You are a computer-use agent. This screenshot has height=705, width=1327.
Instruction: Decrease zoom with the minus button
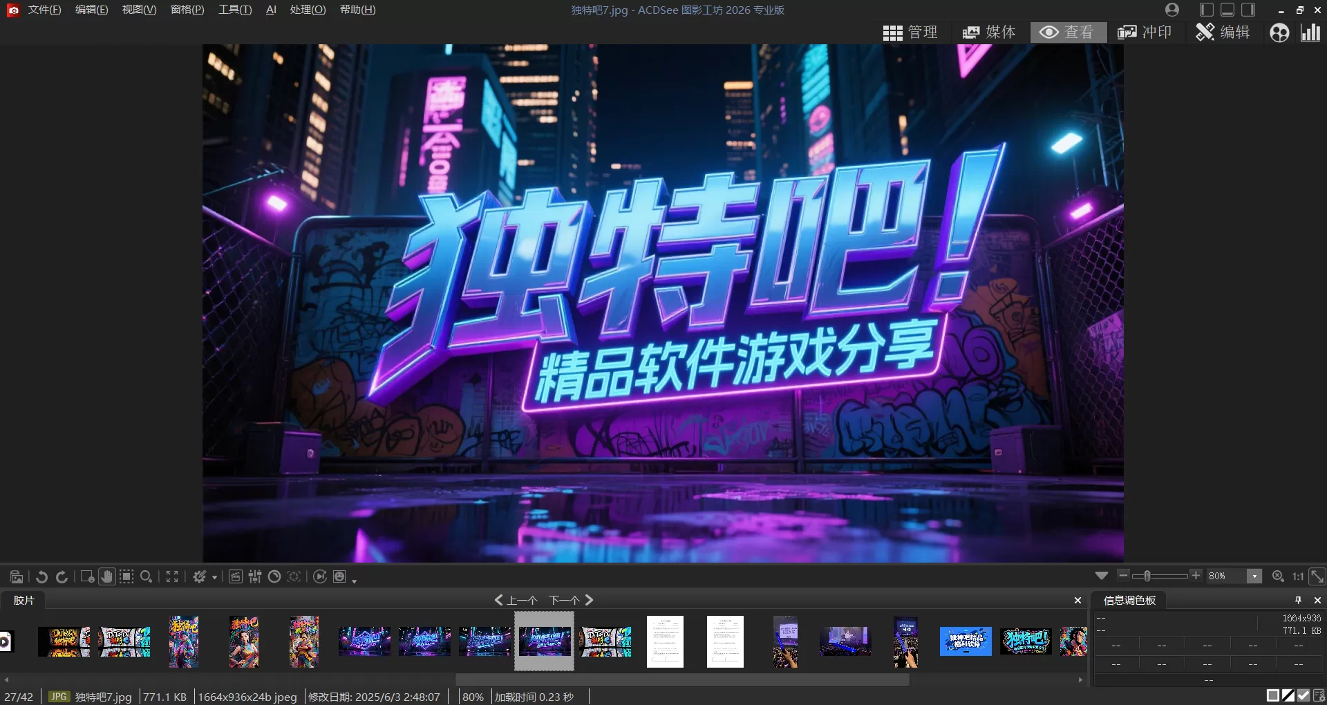[1123, 575]
